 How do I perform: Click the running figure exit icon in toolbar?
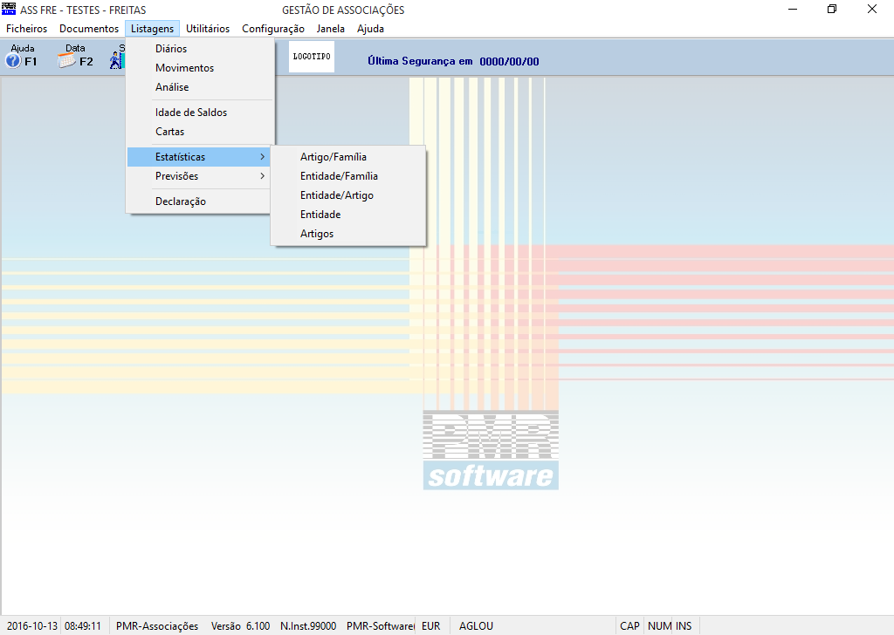click(x=117, y=60)
